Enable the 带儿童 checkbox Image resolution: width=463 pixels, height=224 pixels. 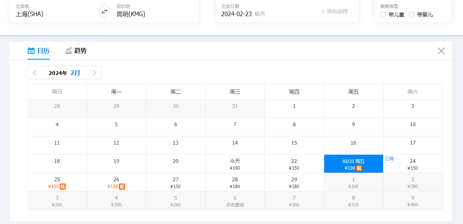383,15
